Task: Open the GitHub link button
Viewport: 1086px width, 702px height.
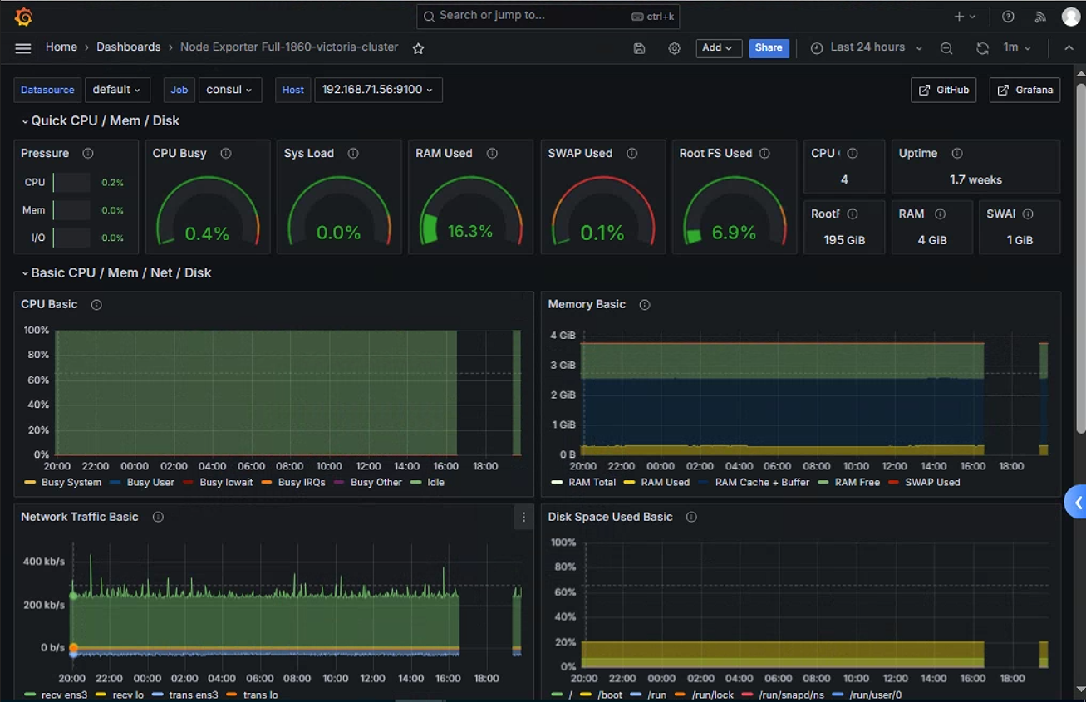Action: 944,90
